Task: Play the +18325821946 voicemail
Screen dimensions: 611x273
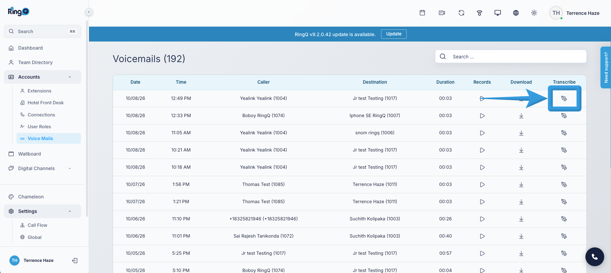Action: pyautogui.click(x=482, y=219)
